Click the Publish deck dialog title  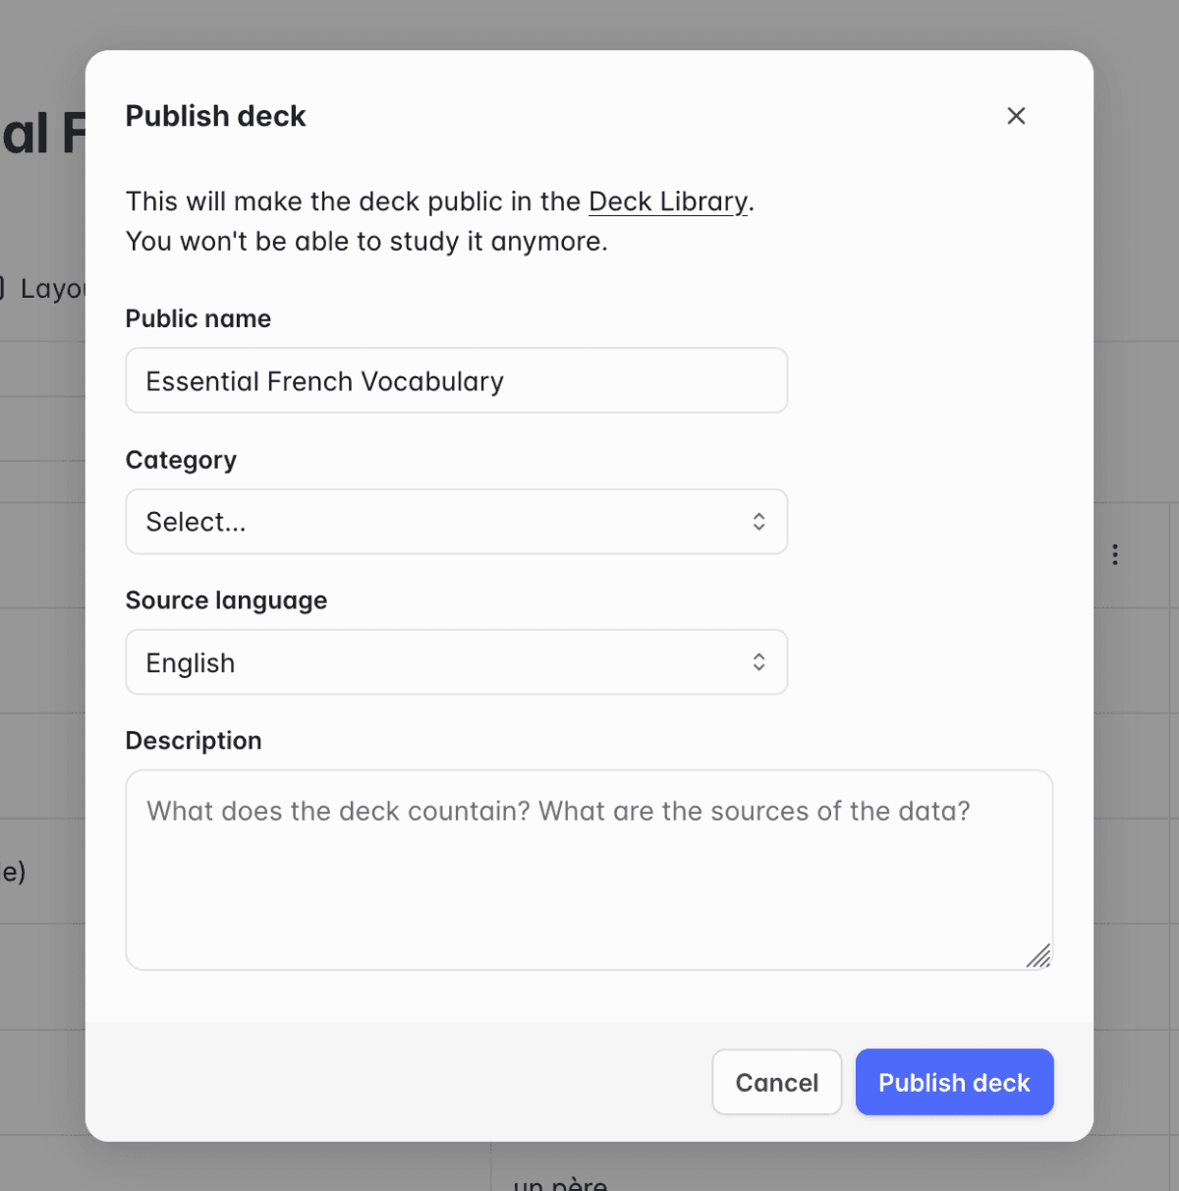pos(216,116)
